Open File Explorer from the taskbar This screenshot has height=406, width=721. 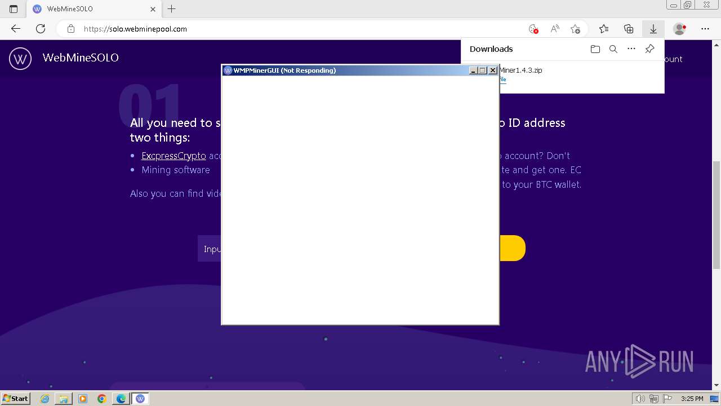coord(64,399)
